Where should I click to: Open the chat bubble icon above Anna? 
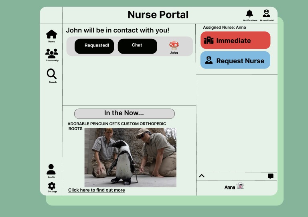(x=271, y=176)
